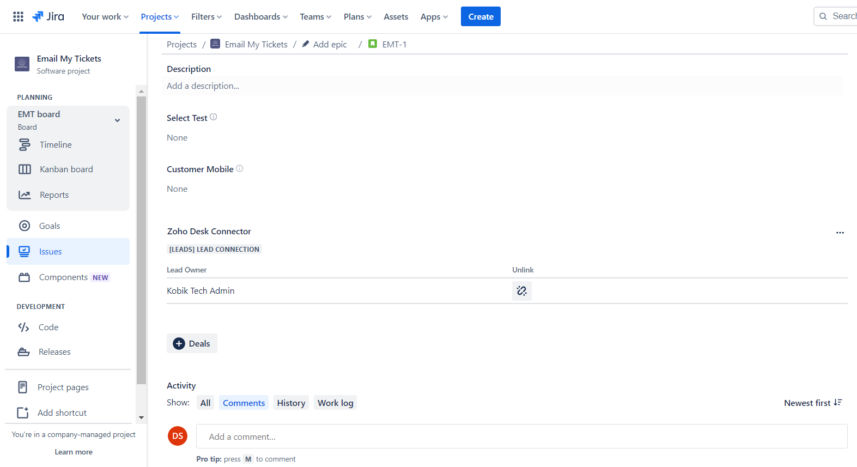Open Projects breadcrumb link
Viewport: 857px width, 467px height.
point(181,44)
